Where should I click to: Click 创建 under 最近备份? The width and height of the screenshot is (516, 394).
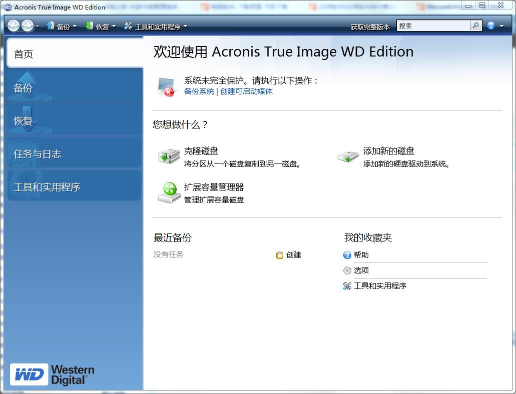tap(294, 255)
